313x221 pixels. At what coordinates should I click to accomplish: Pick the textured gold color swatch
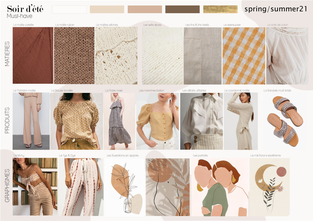(x=220, y=9)
